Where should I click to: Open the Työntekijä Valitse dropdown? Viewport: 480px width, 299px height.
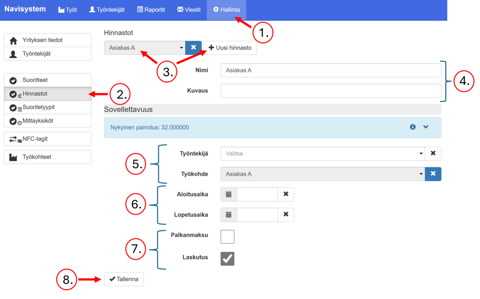[x=322, y=154]
